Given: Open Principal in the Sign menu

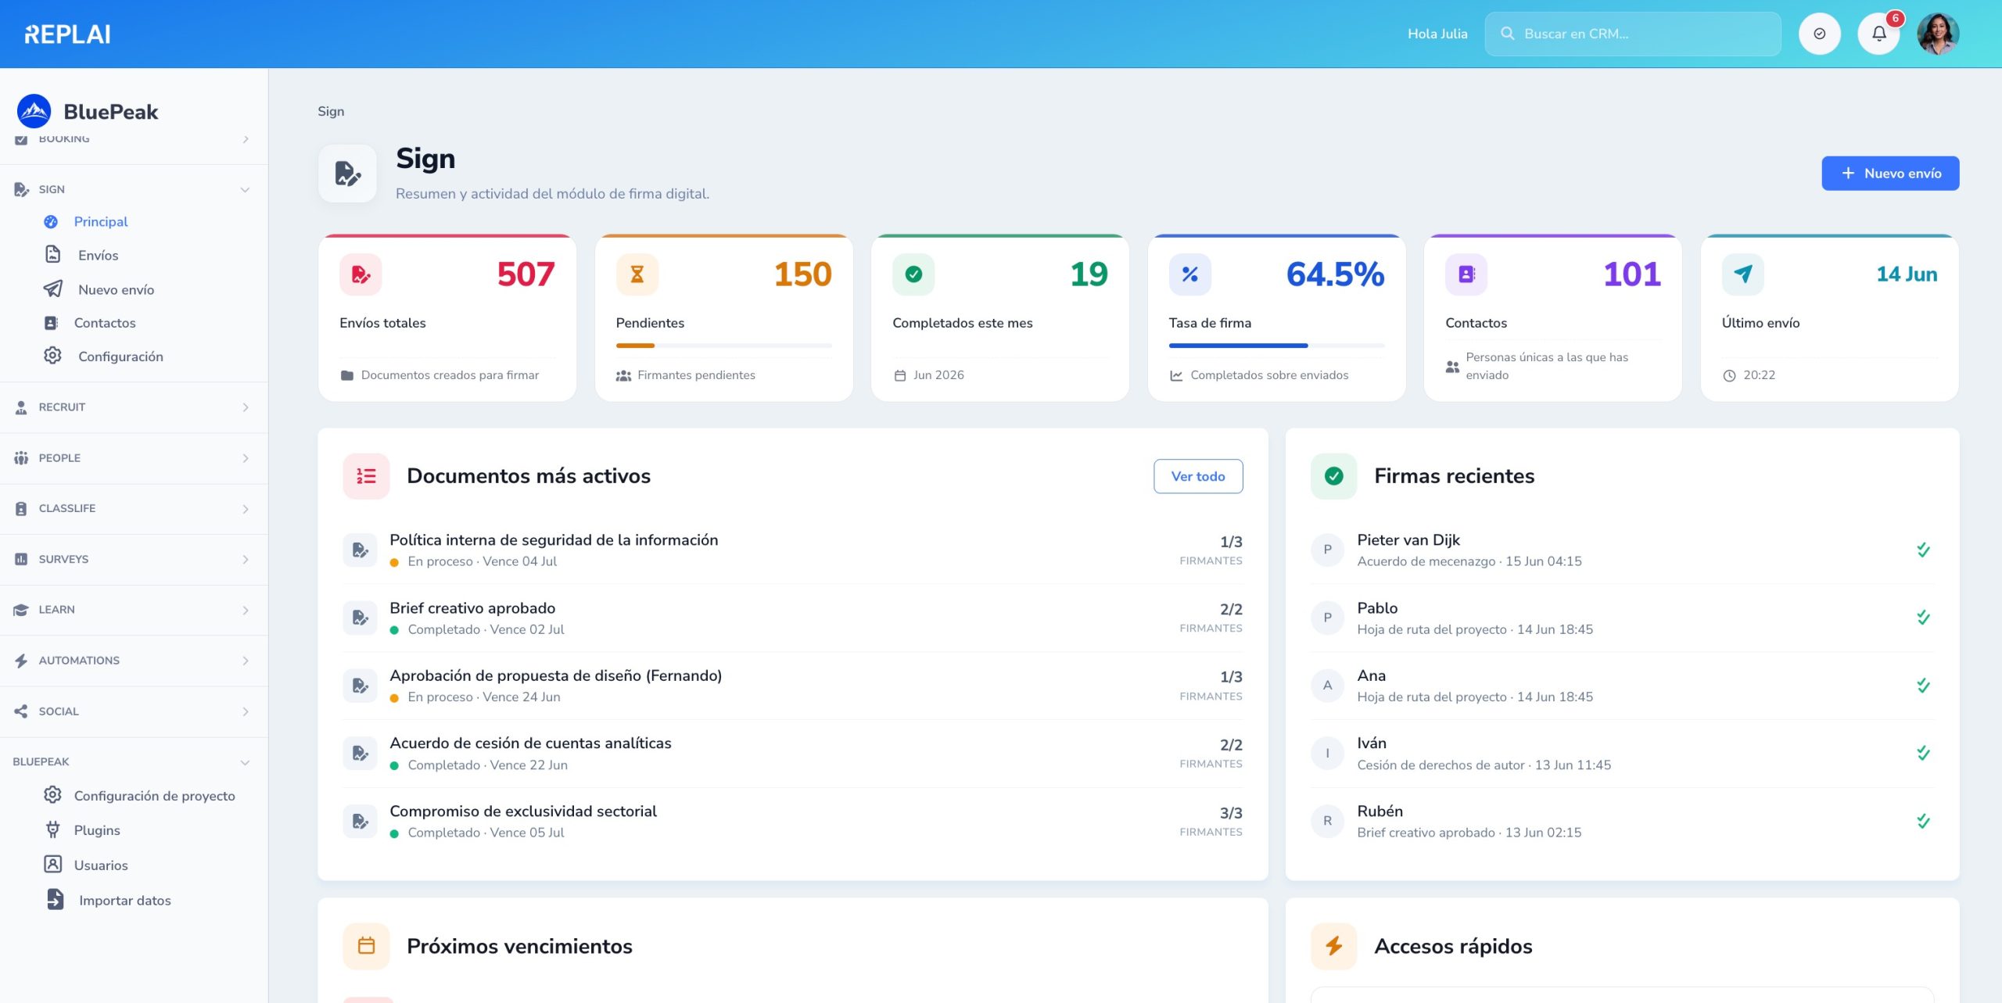Looking at the screenshot, I should [x=100, y=221].
